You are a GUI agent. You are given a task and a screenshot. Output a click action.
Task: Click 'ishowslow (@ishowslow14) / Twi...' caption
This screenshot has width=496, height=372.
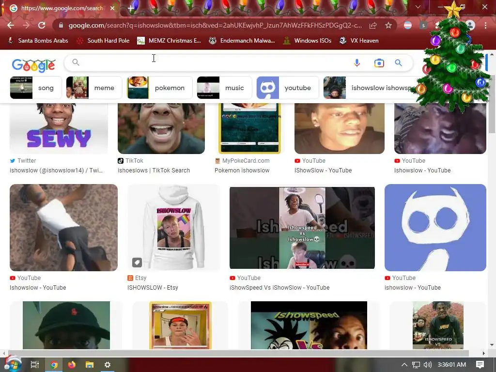click(x=56, y=170)
